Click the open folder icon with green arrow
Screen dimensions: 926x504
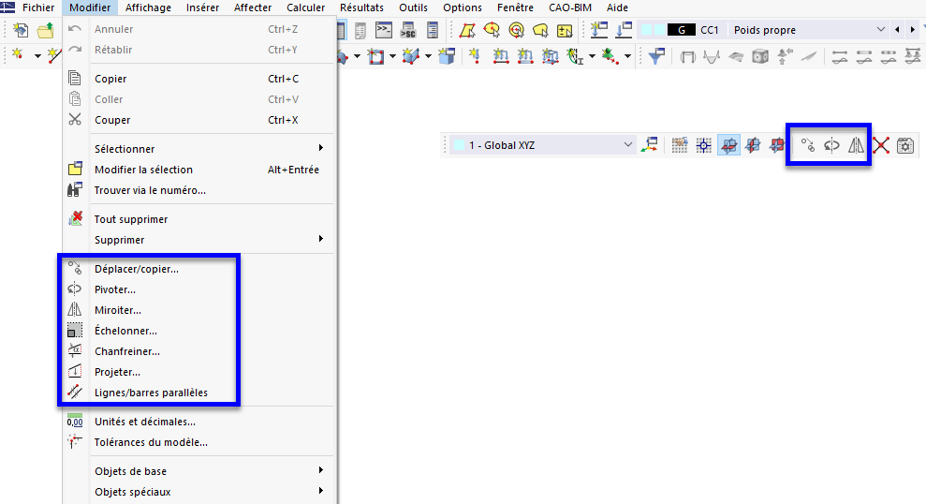(46, 30)
